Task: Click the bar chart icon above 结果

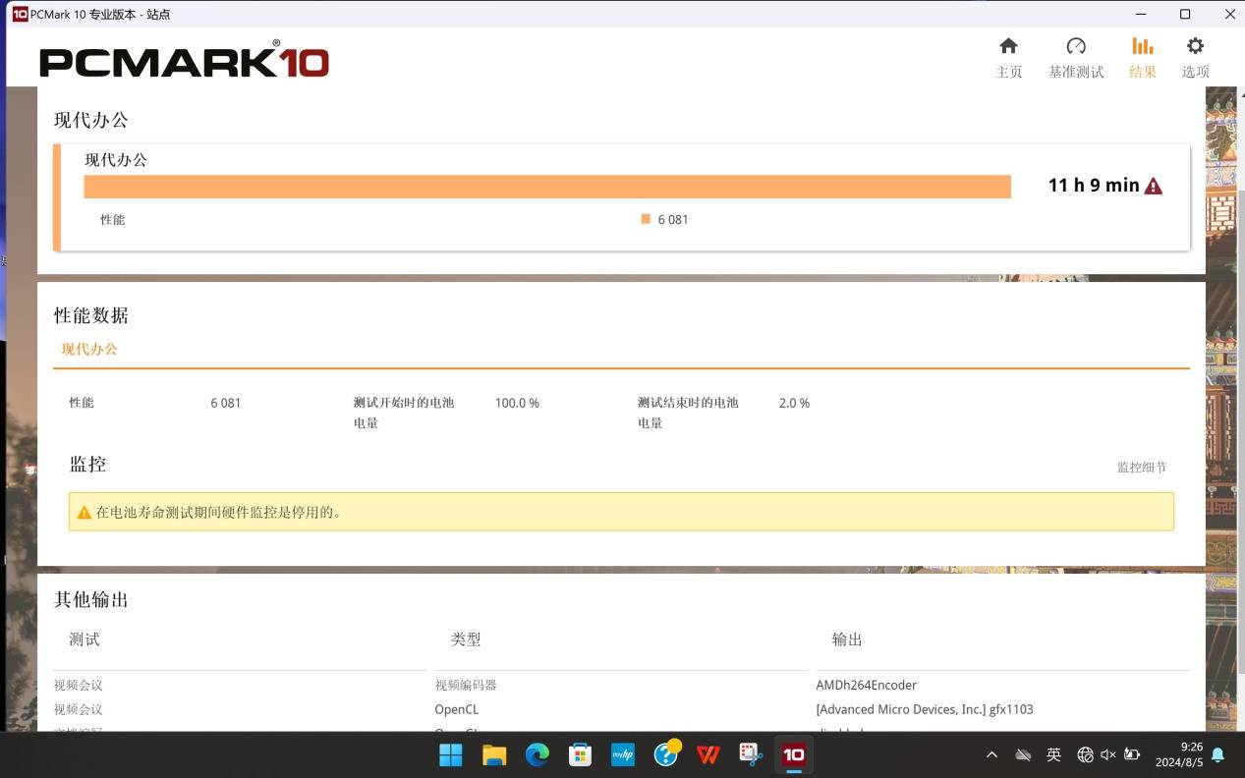Action: coord(1143,46)
